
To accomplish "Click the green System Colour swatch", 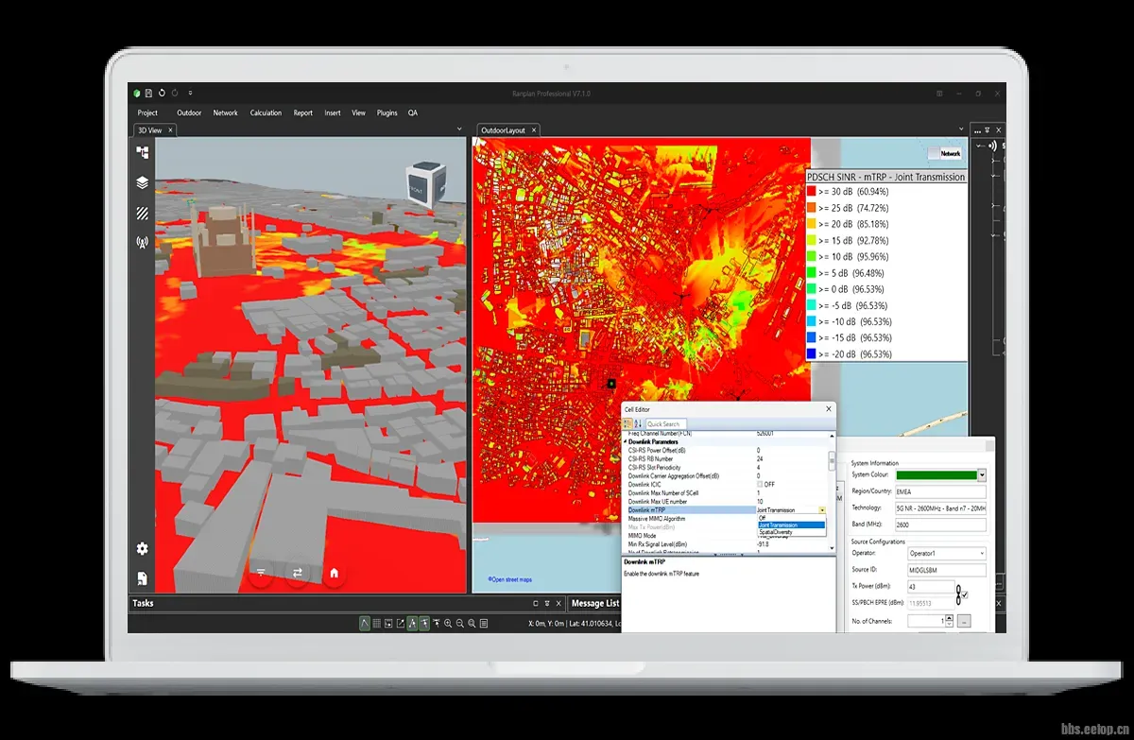I will tap(936, 475).
